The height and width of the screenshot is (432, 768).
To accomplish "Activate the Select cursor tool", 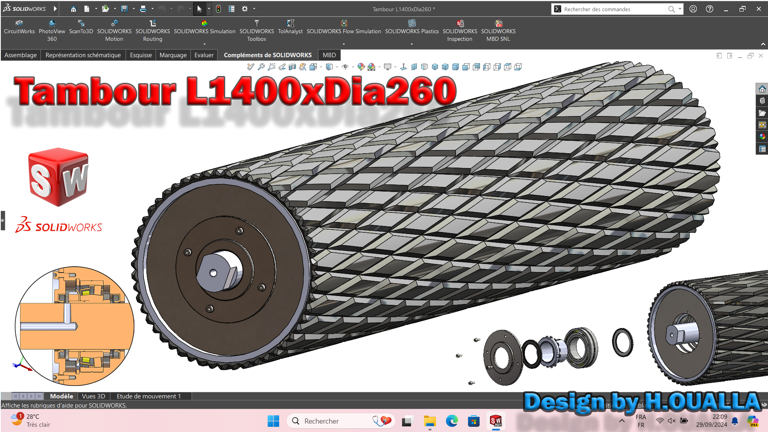I will point(200,9).
